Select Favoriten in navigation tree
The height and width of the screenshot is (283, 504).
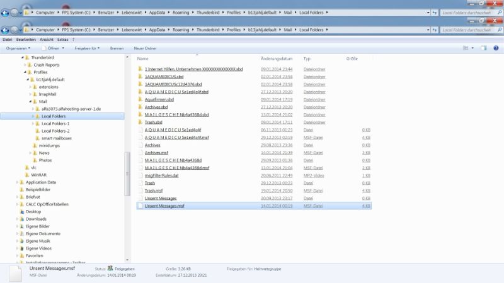(35, 256)
